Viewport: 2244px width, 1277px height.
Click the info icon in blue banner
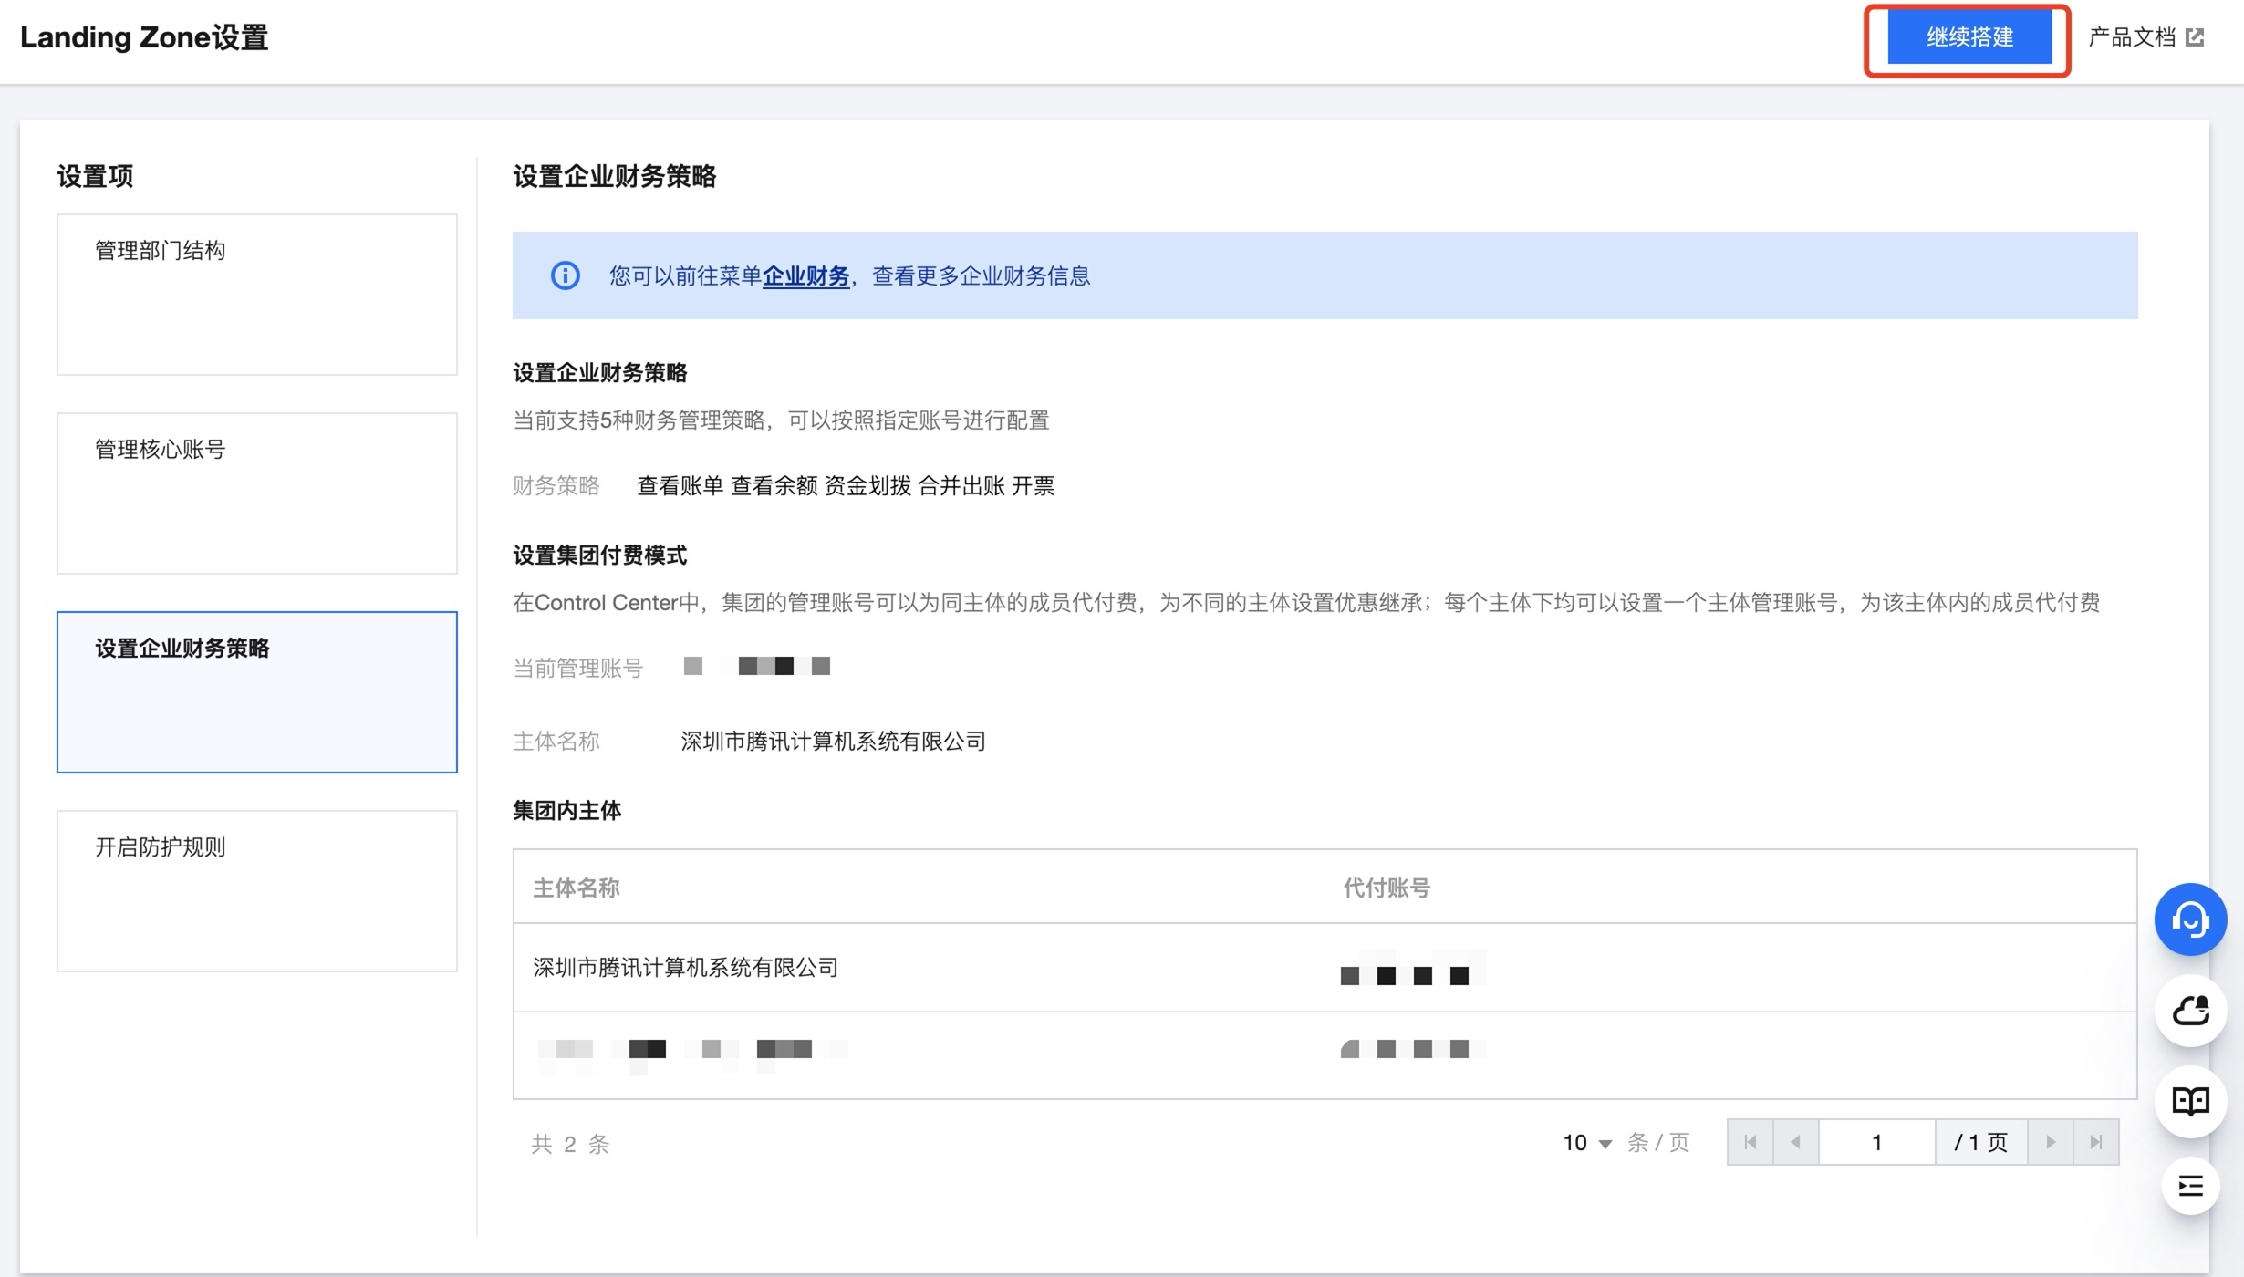click(565, 275)
